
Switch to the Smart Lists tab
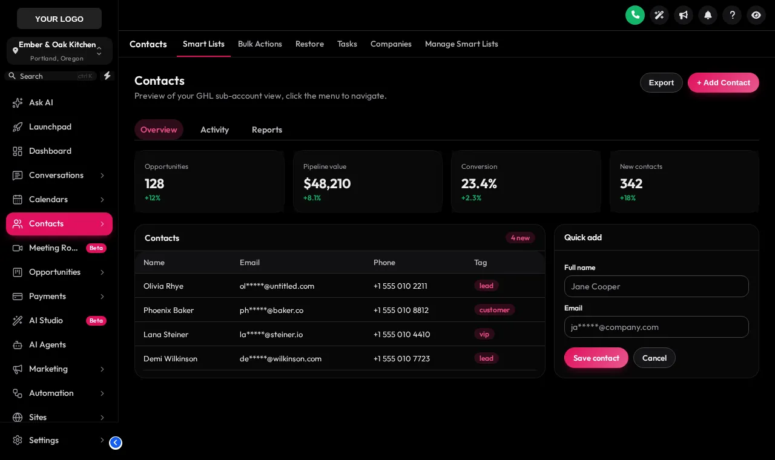[x=203, y=44]
